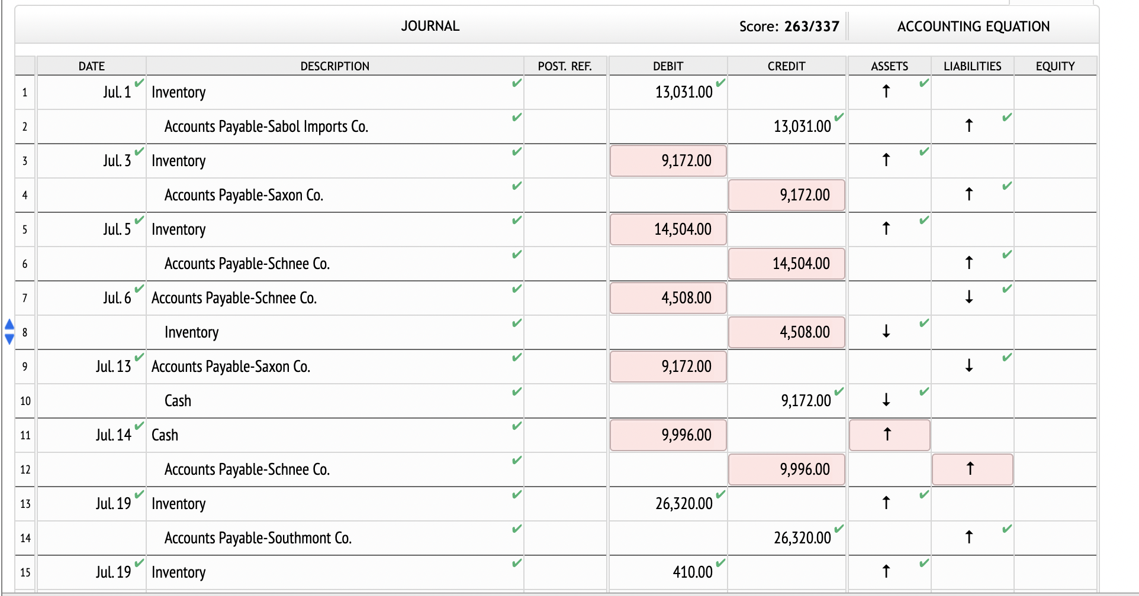Click the JOURNAL panel title
Screen dimensions: 1139x596
(x=430, y=25)
